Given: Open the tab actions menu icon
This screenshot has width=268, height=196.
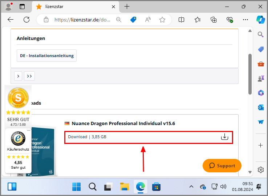Looking at the screenshot, I should [x=22, y=7].
